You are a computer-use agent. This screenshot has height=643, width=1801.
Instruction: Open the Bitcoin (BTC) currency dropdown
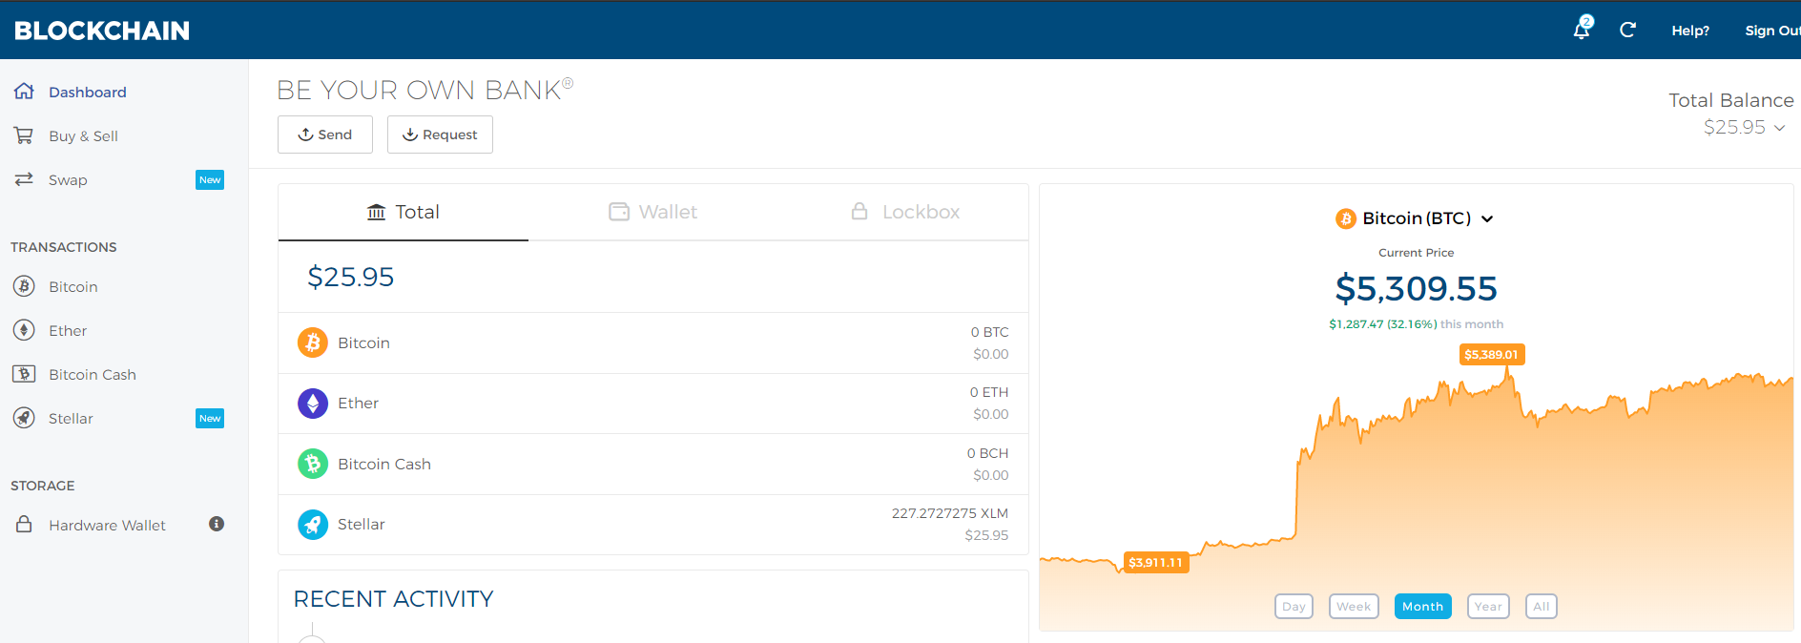1416,218
